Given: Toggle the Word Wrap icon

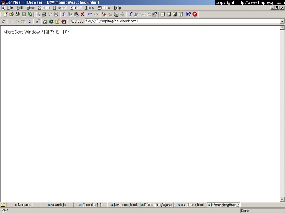Looking at the screenshot, I should point(136,15).
